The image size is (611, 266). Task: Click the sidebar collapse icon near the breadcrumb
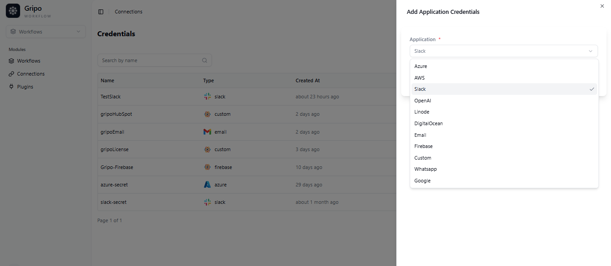(x=101, y=12)
